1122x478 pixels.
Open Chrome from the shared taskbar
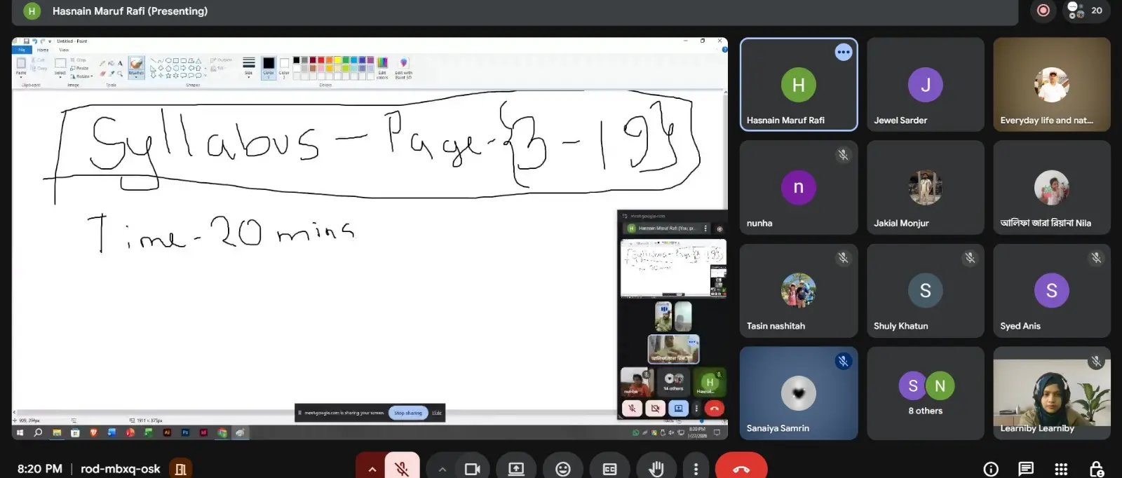pos(222,432)
